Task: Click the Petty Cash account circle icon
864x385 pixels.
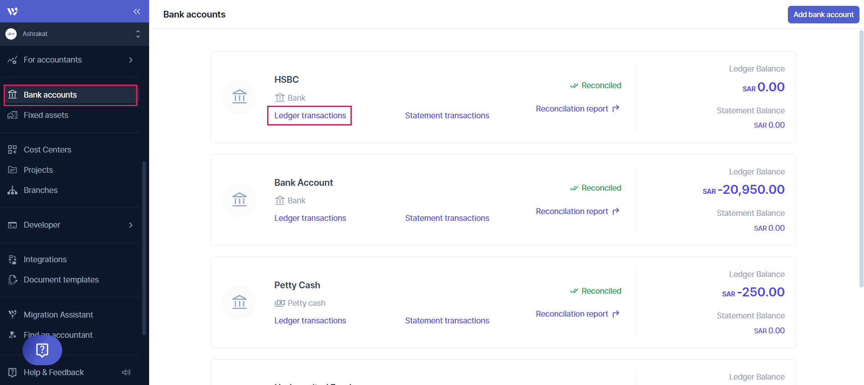Action: coord(239,302)
